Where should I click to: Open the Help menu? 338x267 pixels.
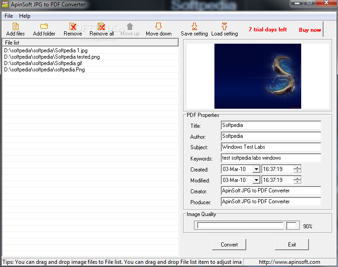pos(25,16)
